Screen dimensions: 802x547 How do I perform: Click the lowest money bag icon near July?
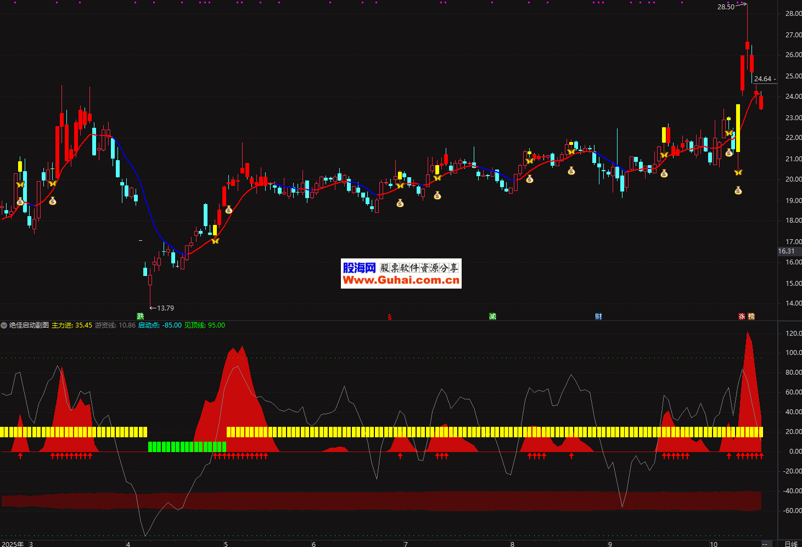click(400, 203)
